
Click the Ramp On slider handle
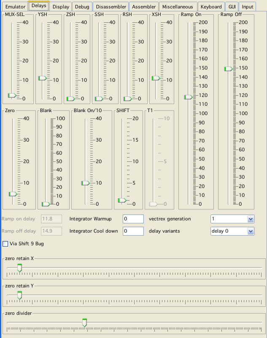(189, 97)
